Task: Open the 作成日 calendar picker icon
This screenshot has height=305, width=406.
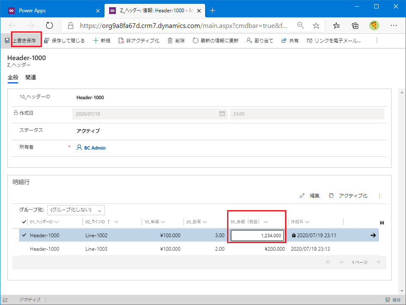Action: pyautogui.click(x=222, y=114)
